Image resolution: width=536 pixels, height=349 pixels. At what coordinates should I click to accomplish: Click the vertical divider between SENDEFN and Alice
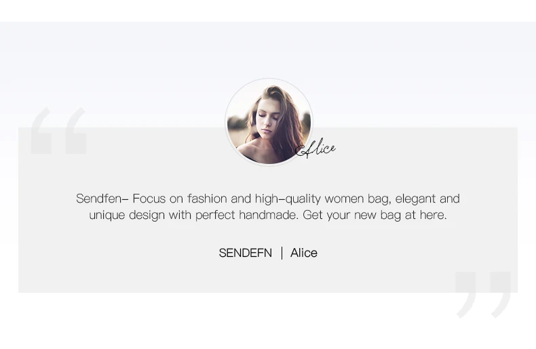282,253
